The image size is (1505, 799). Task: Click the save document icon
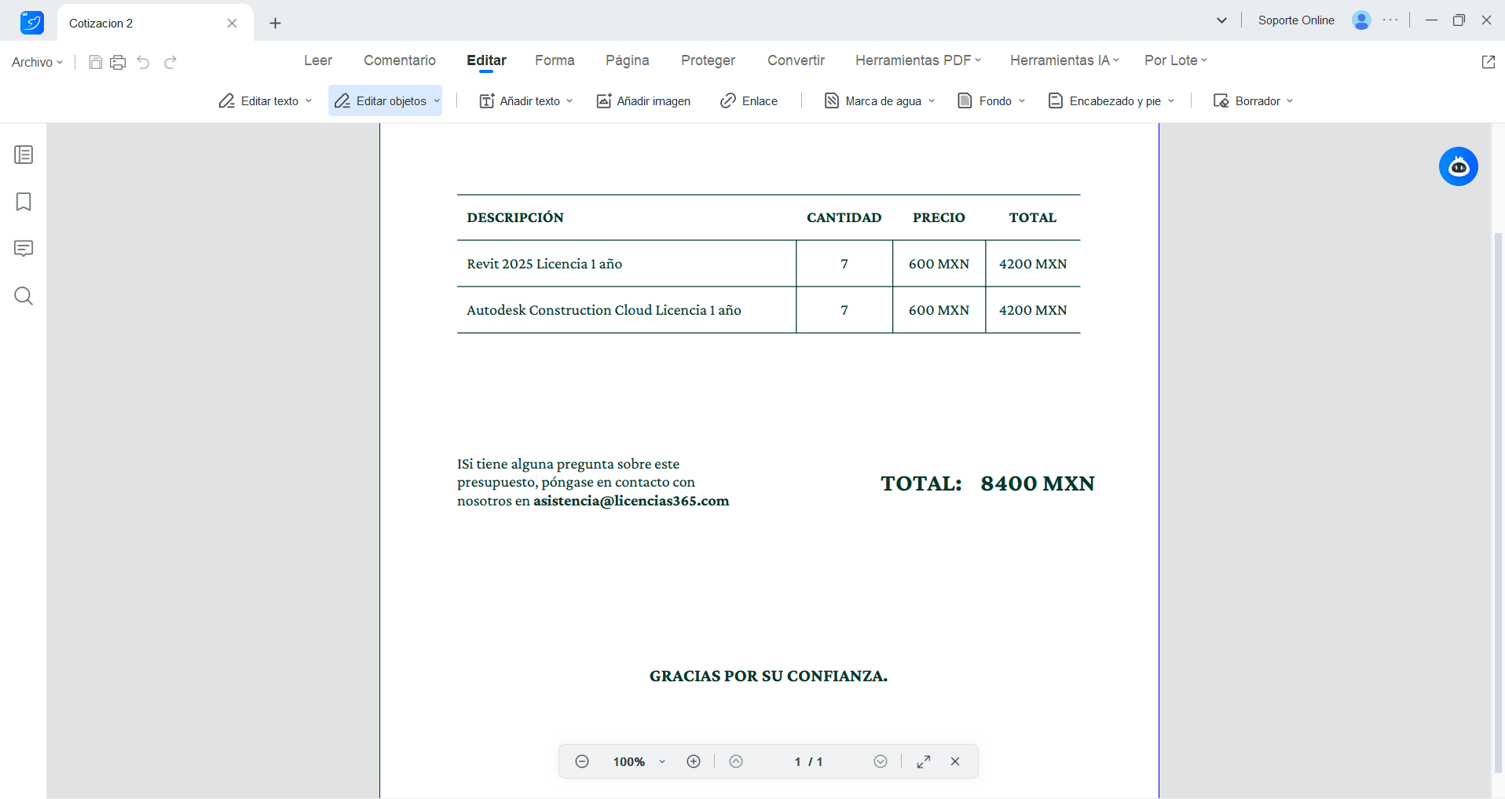(95, 62)
